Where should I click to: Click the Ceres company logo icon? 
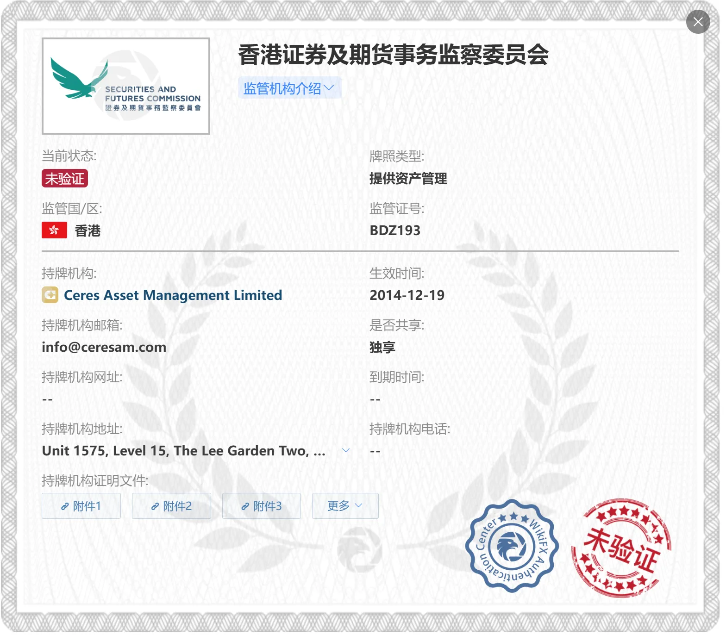[50, 295]
